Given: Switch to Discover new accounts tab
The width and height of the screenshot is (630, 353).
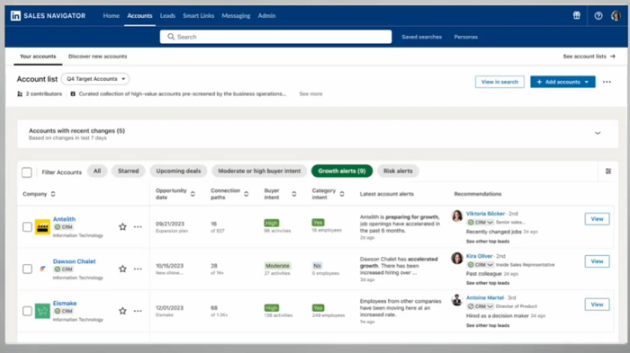Looking at the screenshot, I should coord(97,57).
